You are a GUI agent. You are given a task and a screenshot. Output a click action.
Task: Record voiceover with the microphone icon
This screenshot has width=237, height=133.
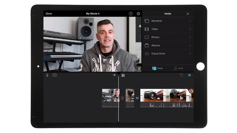(47, 75)
